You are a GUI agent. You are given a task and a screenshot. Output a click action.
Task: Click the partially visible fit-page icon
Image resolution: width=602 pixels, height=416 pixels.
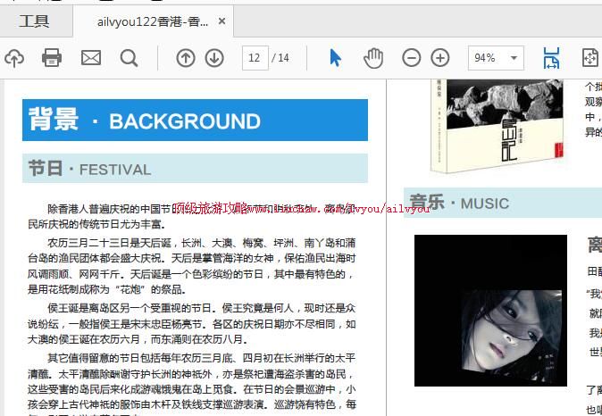589,58
